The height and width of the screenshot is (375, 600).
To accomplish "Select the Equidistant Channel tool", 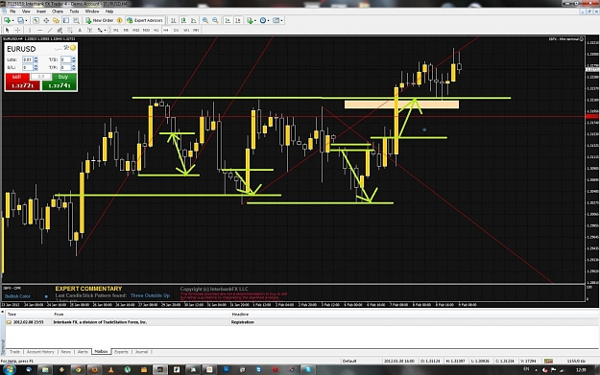I will [x=60, y=30].
